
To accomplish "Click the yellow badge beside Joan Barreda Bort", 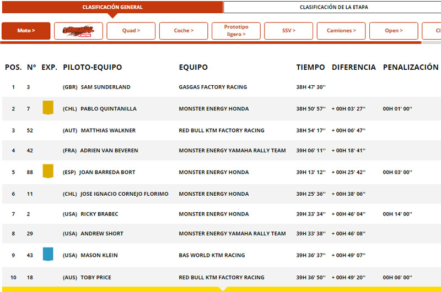I will 48,171.
